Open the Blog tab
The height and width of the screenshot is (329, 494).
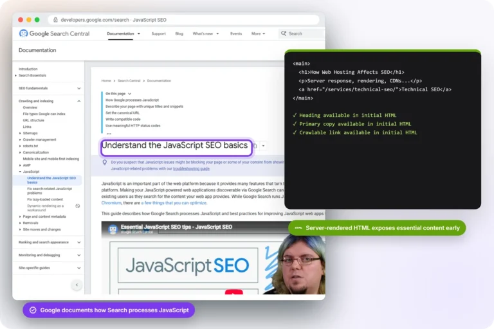tap(179, 33)
